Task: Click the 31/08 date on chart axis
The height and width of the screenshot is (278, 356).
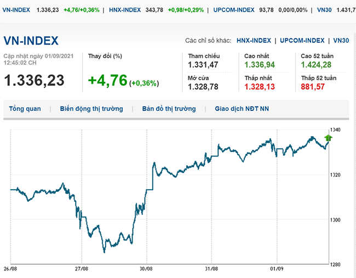Action: click(211, 269)
